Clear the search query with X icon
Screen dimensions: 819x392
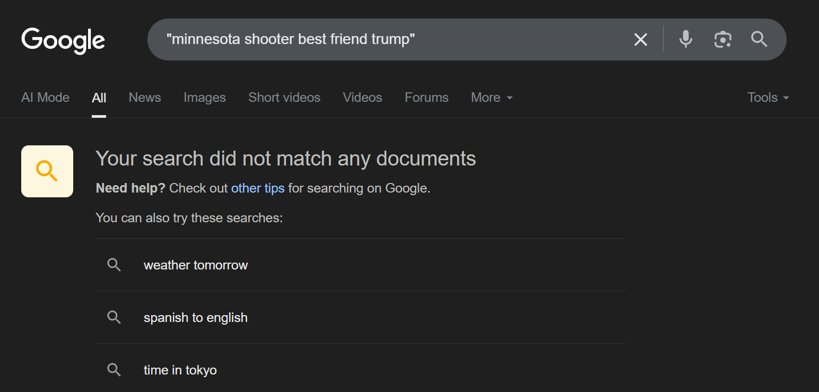click(x=641, y=39)
